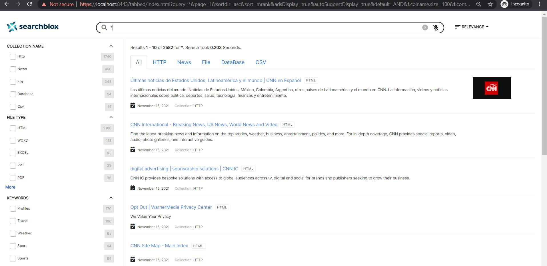Clear the search query with the X icon
Viewport: 547px width, 266px height.
425,27
